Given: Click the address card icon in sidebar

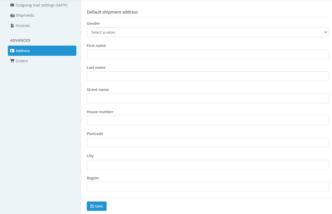Looking at the screenshot, I should (12, 51).
